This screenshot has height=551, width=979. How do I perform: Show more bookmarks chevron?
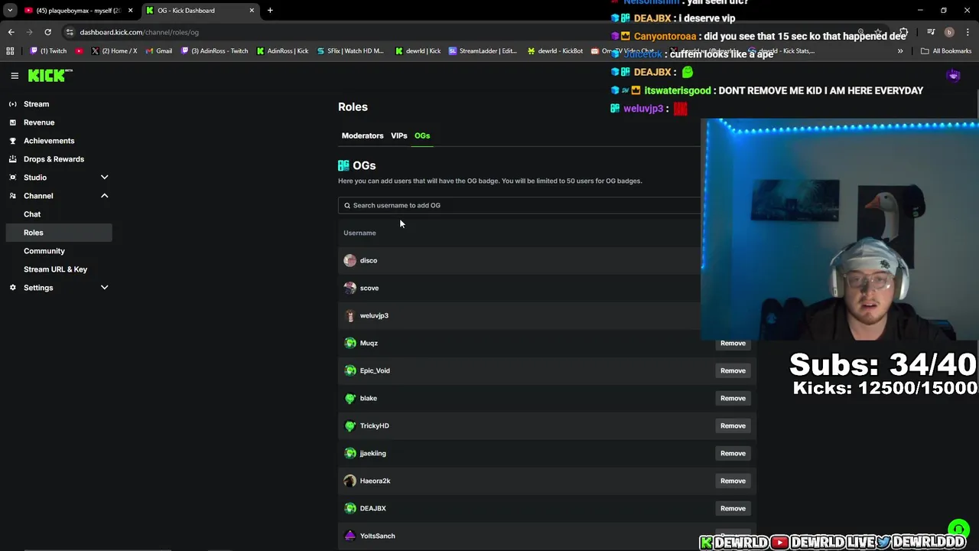click(900, 51)
